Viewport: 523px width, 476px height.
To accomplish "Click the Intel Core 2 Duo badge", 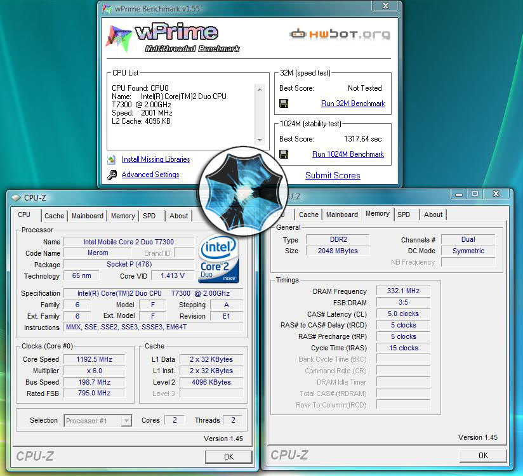I will [218, 259].
